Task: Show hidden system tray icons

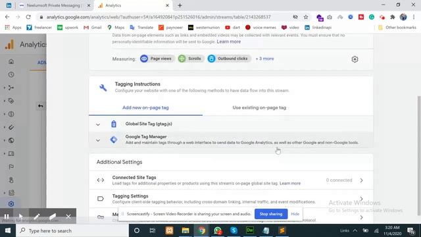Action: pos(355,230)
